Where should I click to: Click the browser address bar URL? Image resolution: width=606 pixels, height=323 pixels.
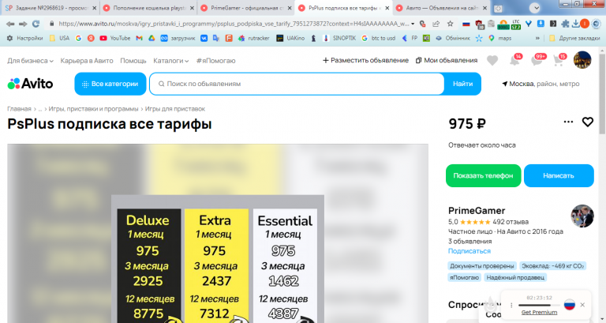pyautogui.click(x=234, y=24)
